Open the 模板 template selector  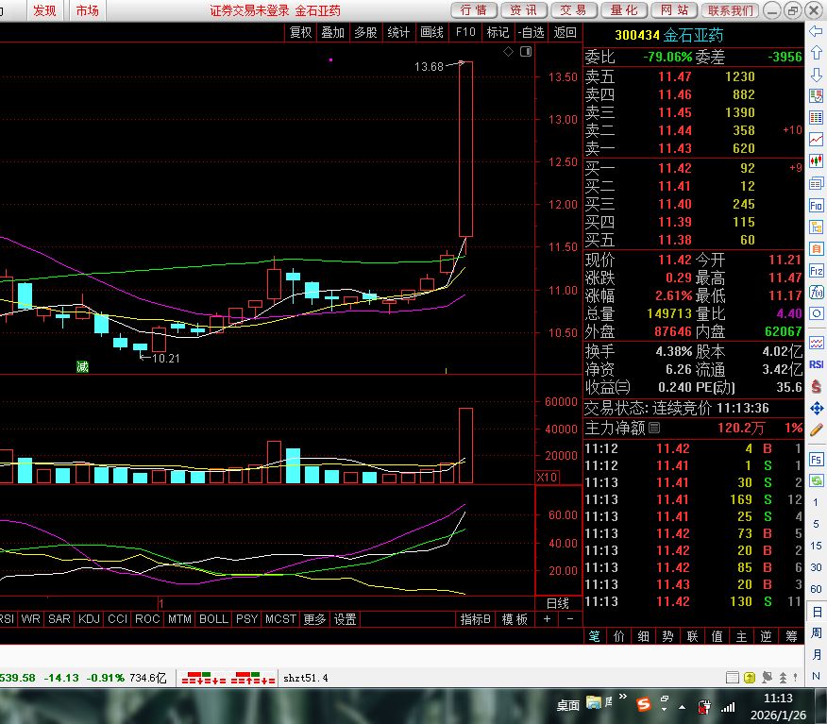(515, 619)
